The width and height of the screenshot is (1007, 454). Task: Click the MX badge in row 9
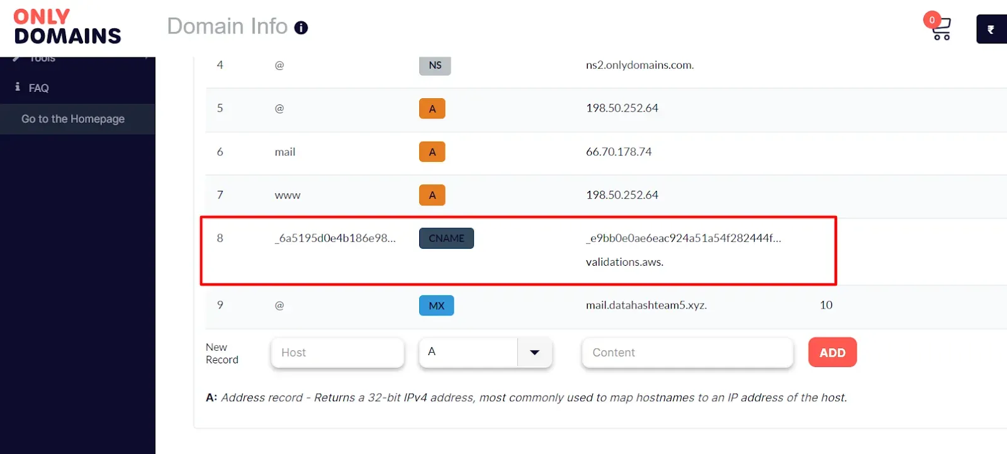coord(437,305)
